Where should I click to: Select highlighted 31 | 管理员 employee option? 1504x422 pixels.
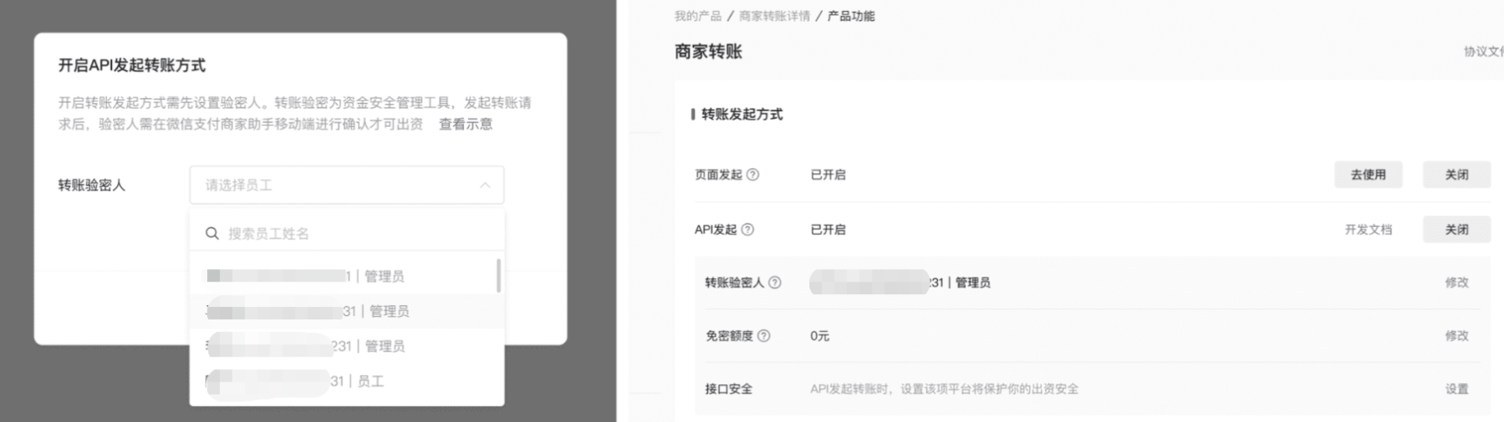click(344, 311)
